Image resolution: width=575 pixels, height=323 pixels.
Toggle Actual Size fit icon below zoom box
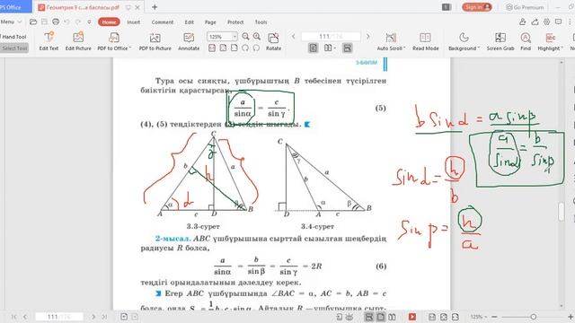point(212,48)
